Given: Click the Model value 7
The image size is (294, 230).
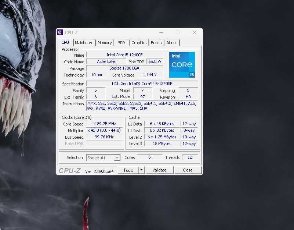Looking at the screenshot, I should (143, 90).
